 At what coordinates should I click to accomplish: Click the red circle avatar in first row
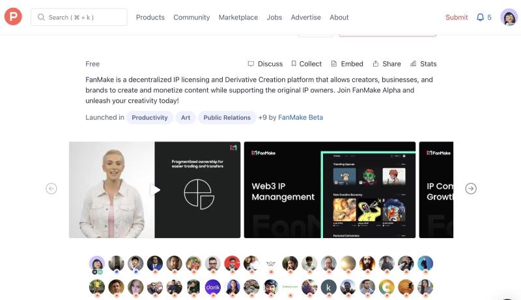[x=232, y=263]
